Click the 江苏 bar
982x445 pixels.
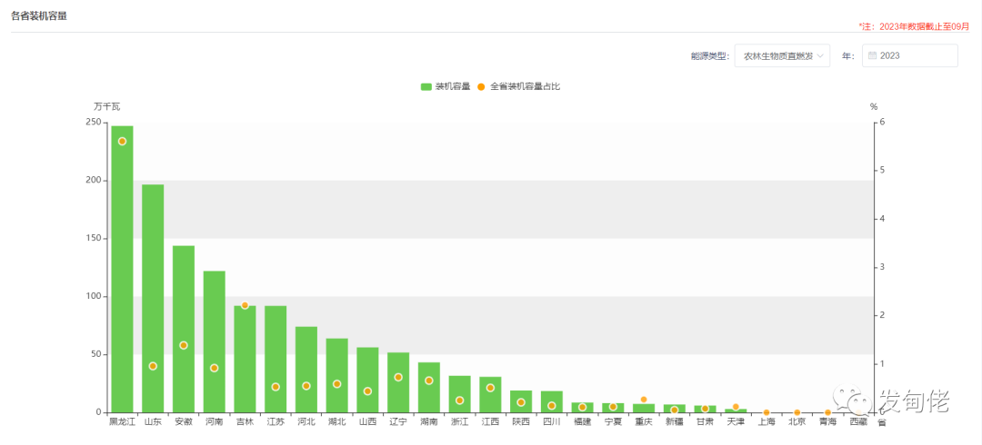pos(276,360)
